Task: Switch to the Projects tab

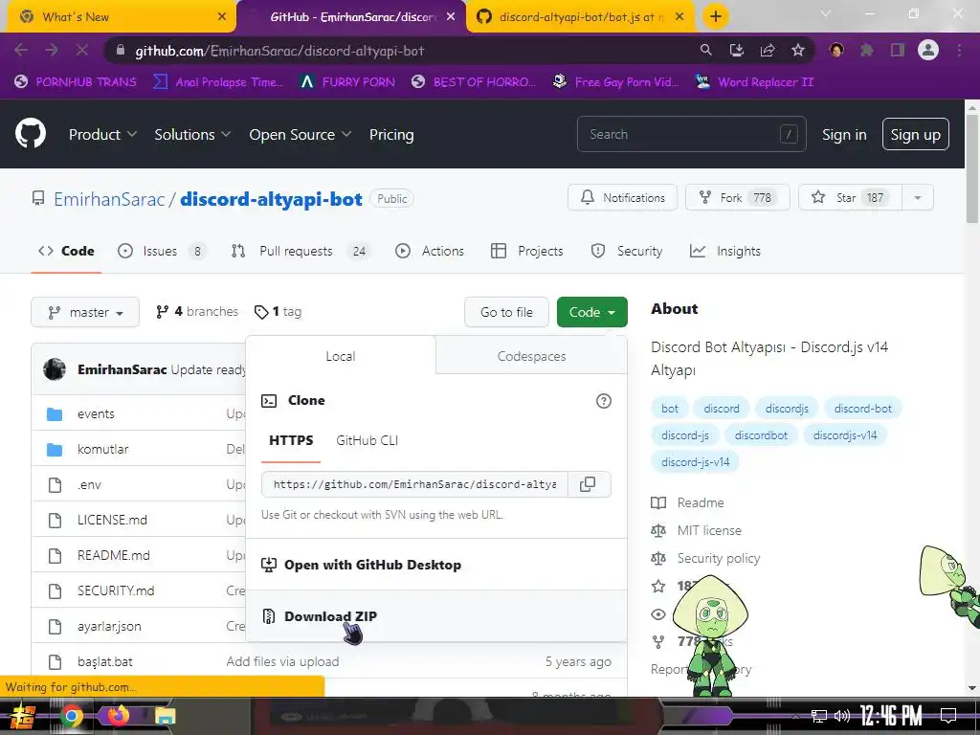Action: (x=527, y=251)
